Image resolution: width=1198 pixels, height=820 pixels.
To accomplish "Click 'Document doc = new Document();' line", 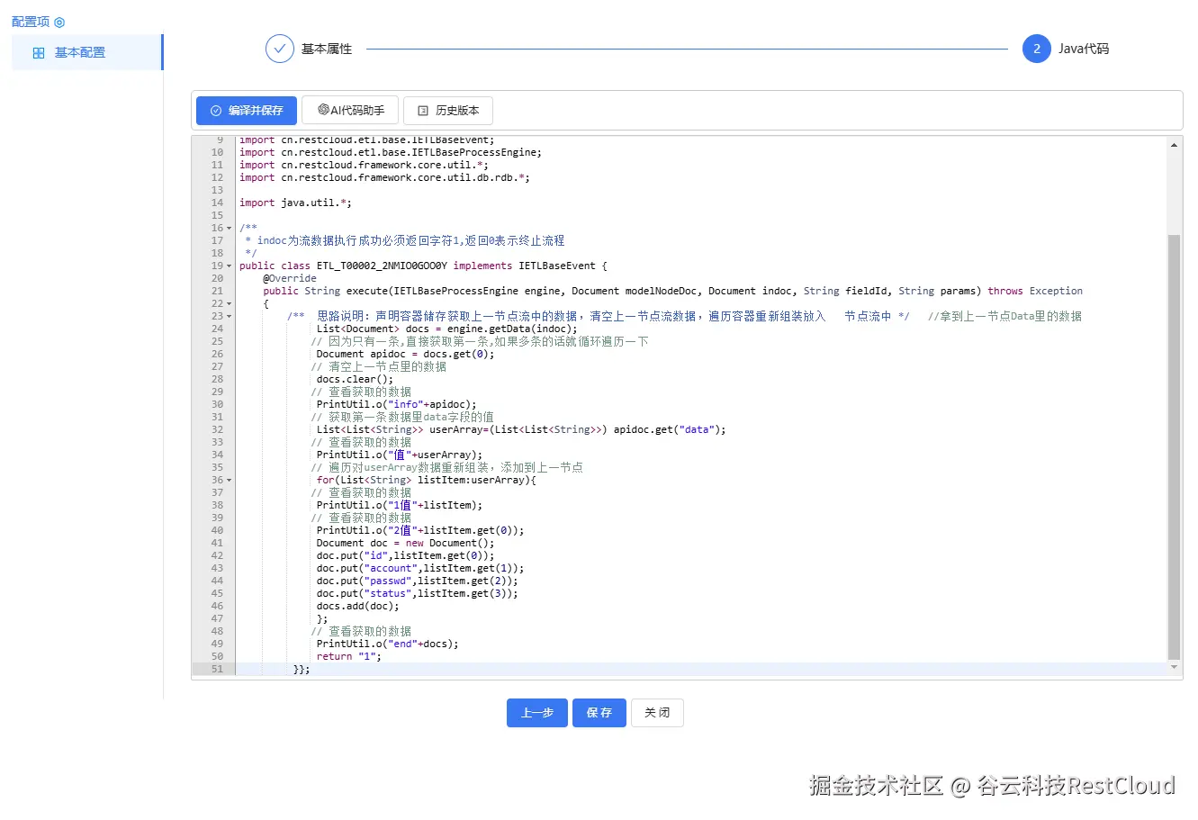I will (405, 544).
